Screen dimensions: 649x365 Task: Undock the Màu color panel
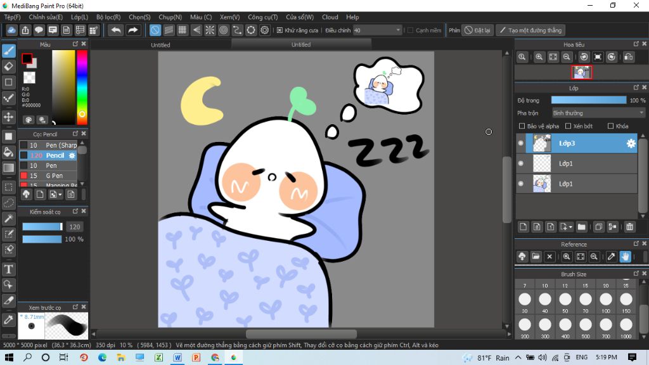click(75, 44)
